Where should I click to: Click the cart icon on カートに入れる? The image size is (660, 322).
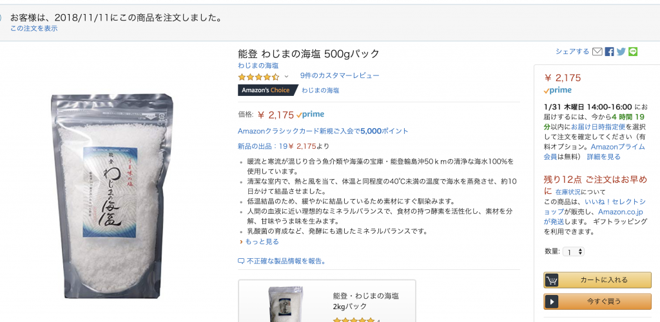click(552, 280)
